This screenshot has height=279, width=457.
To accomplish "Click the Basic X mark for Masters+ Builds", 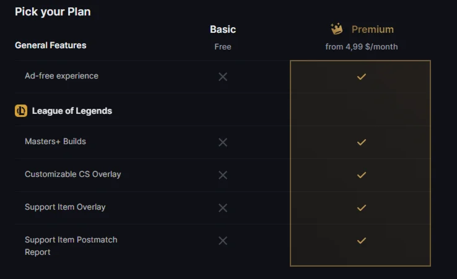I will 223,142.
